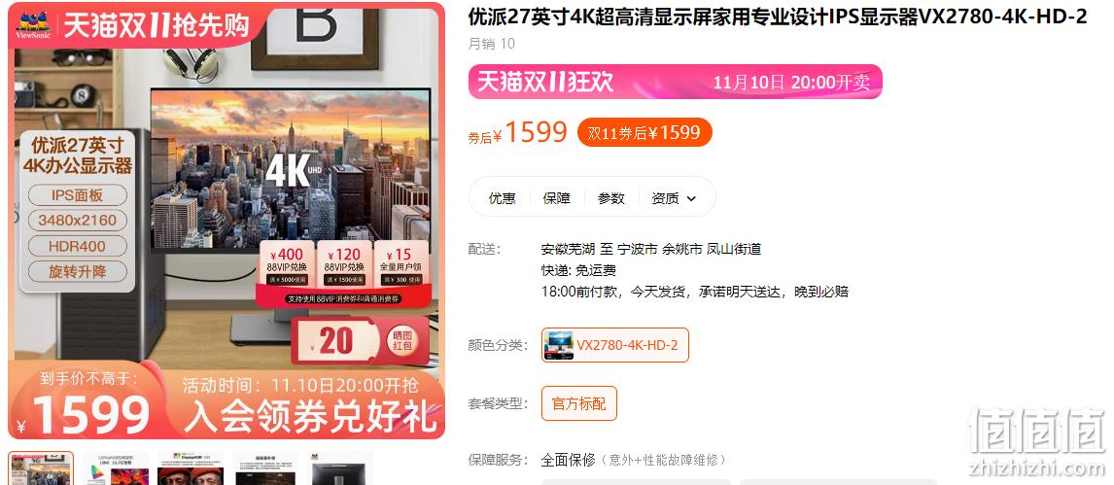Click the VX2780-4K-HD-2 color option thumbnail icon
This screenshot has width=1114, height=485.
tap(558, 345)
